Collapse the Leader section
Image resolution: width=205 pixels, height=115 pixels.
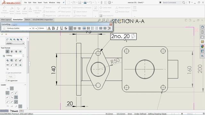(25, 85)
